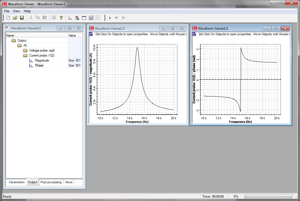The image size is (300, 201).
Task: Select the Phase entry in the tree
Action: pyautogui.click(x=39, y=65)
